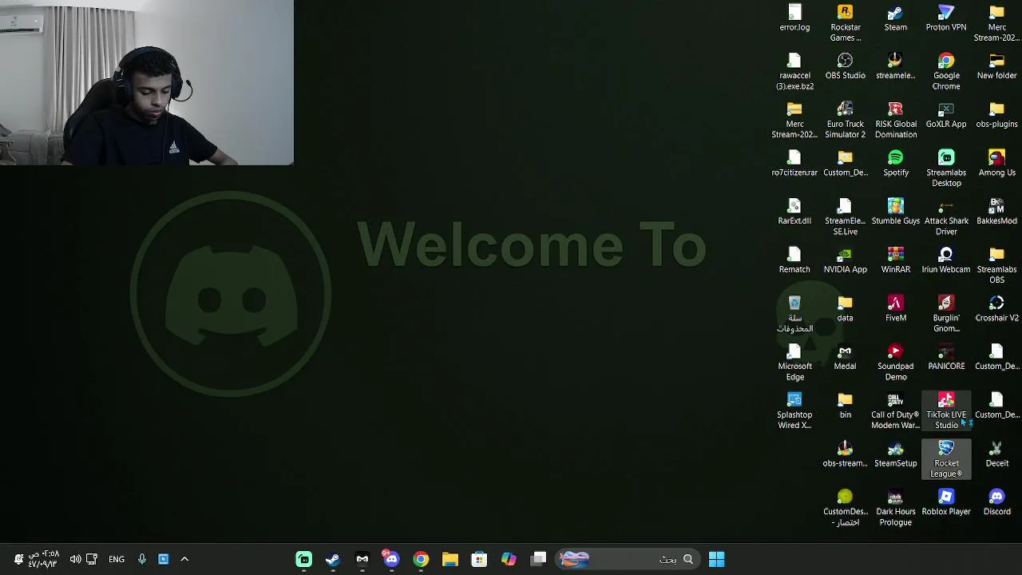Open the Rockstar Games desktop shortcut
1022x575 pixels.
pyautogui.click(x=845, y=23)
